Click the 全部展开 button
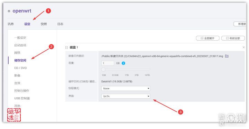Image resolution: width=249 pixels, height=129 pixels. point(207,38)
